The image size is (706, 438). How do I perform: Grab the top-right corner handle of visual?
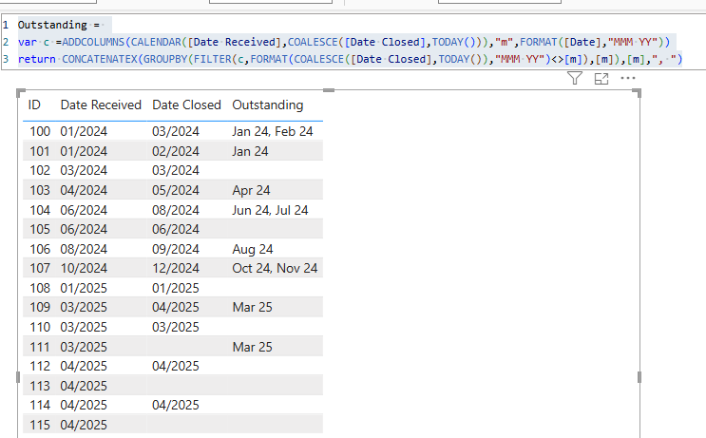pyautogui.click(x=637, y=93)
